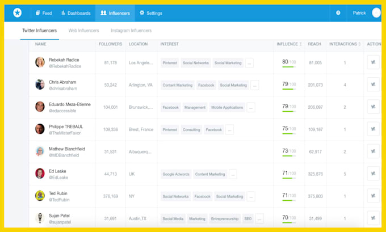Open the @EdLeake handle
This screenshot has height=232, width=386.
(x=58, y=178)
